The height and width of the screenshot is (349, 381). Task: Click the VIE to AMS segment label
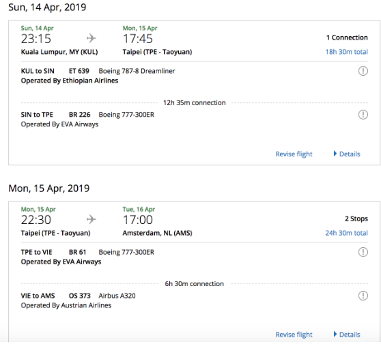38,296
